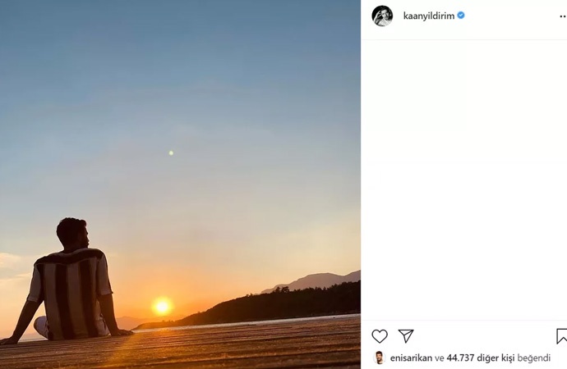Open the three-dot more options menu
567x369 pixels.
point(562,16)
